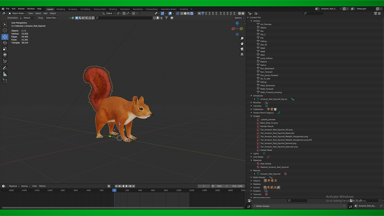This screenshot has height=216, width=384.
Task: Click the Blender logo menu icon
Action: point(3,9)
